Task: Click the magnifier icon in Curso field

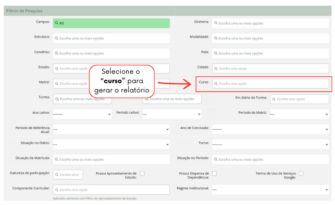Action: click(216, 83)
